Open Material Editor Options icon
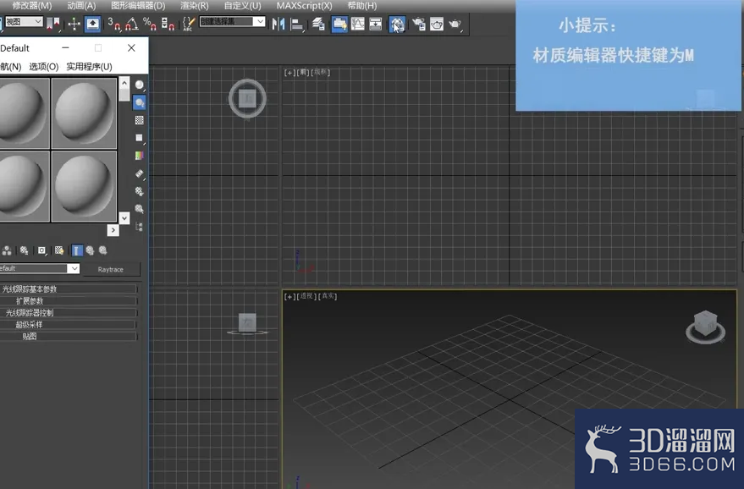The image size is (744, 489). [140, 191]
